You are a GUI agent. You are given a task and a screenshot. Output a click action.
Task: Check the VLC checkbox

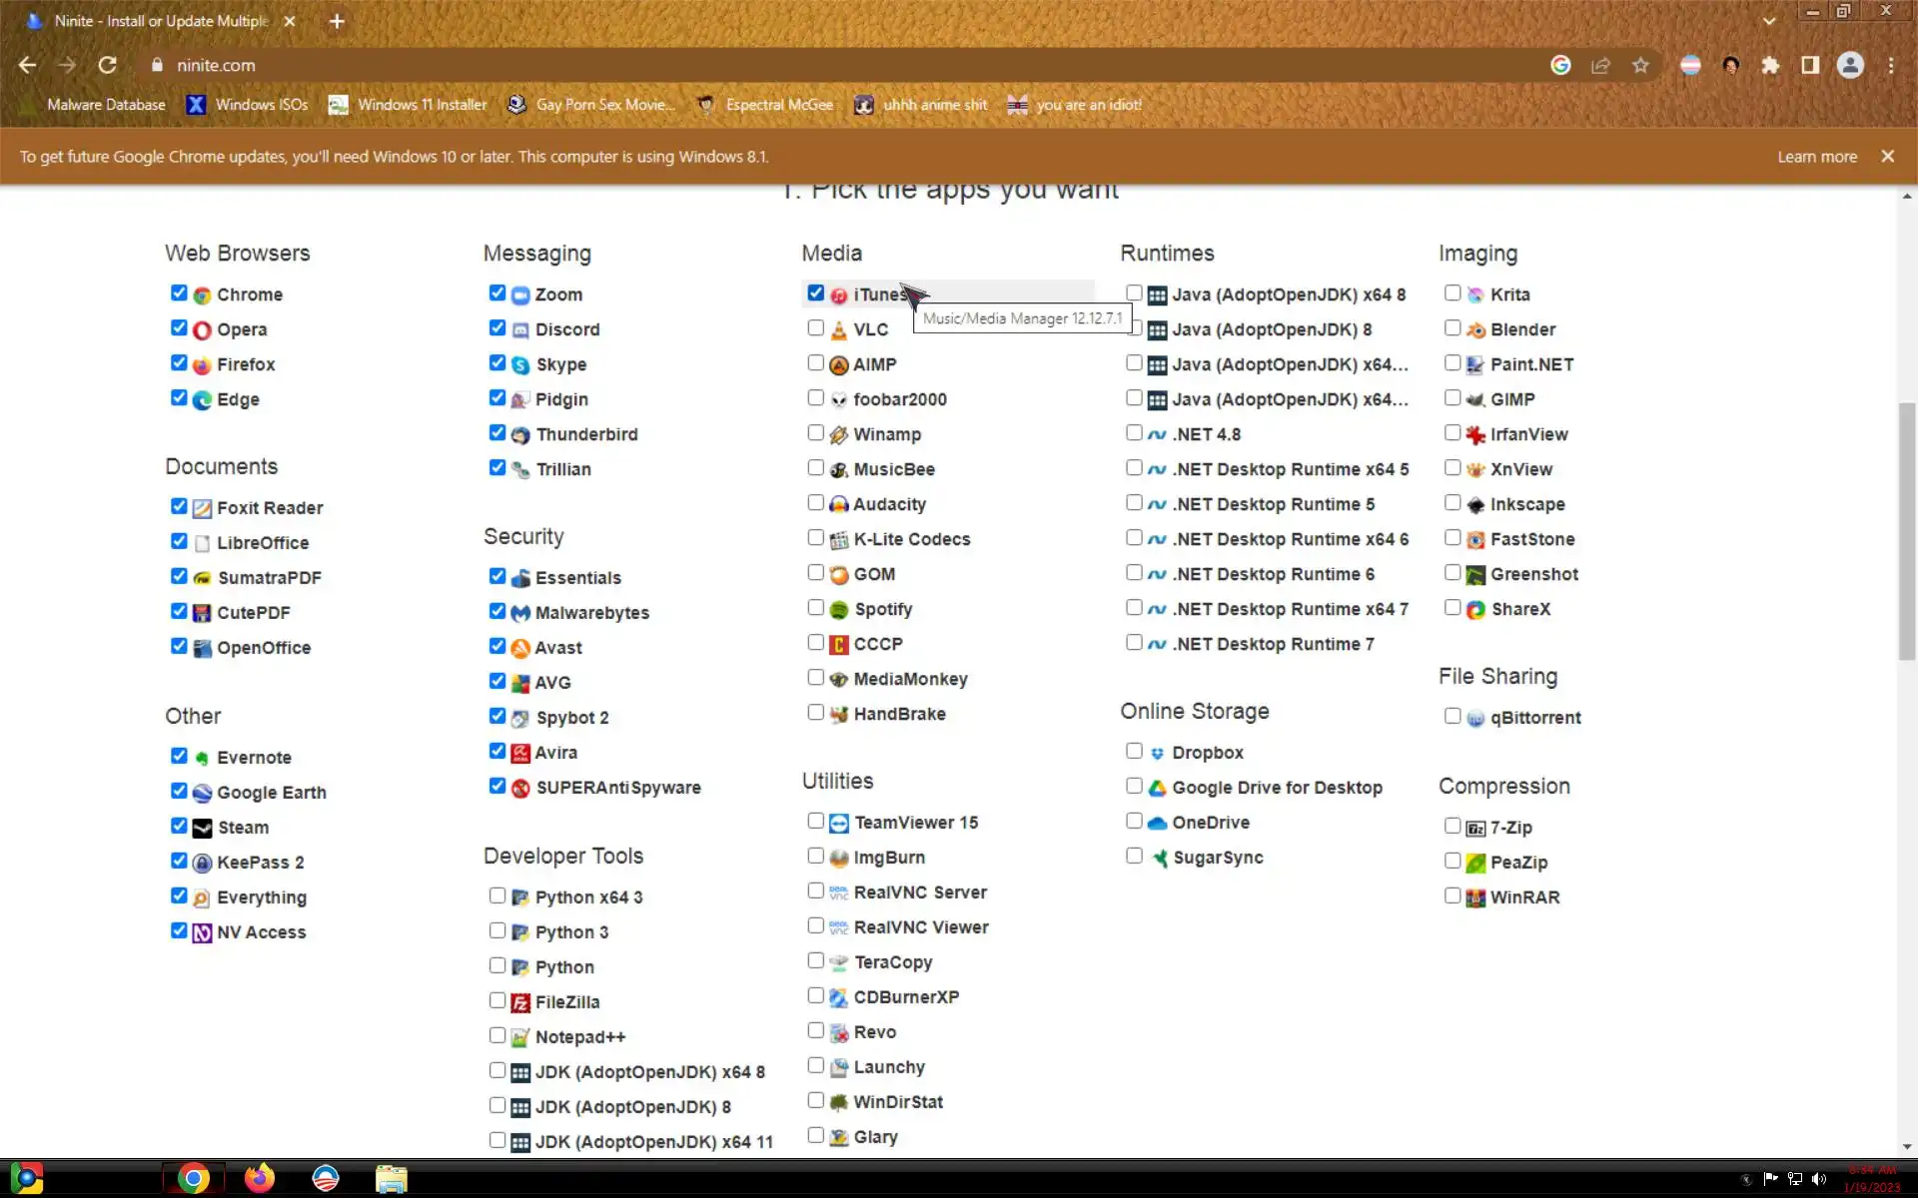click(815, 328)
